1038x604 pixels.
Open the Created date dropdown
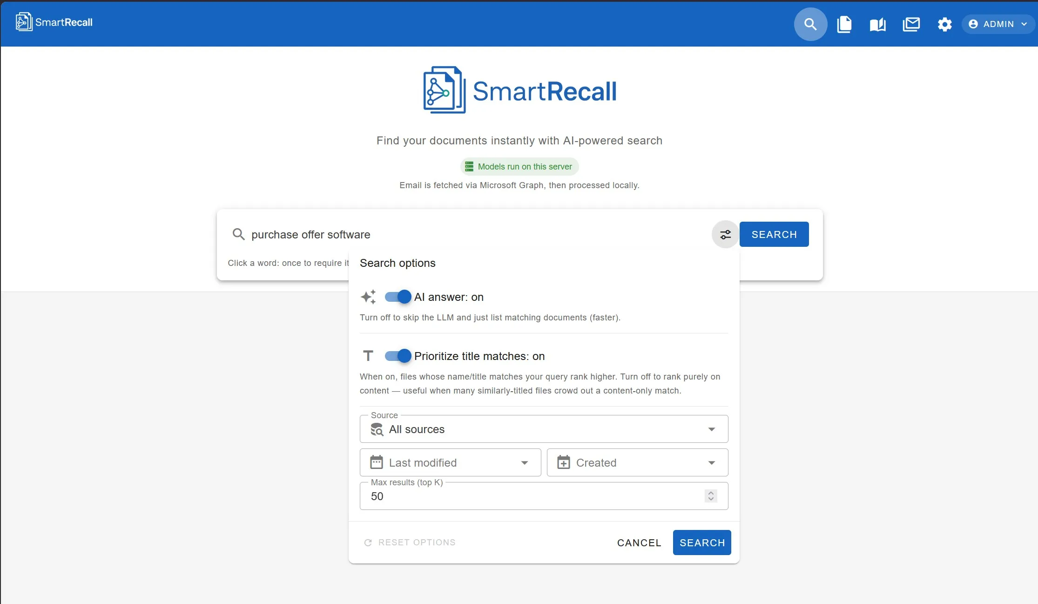(637, 462)
